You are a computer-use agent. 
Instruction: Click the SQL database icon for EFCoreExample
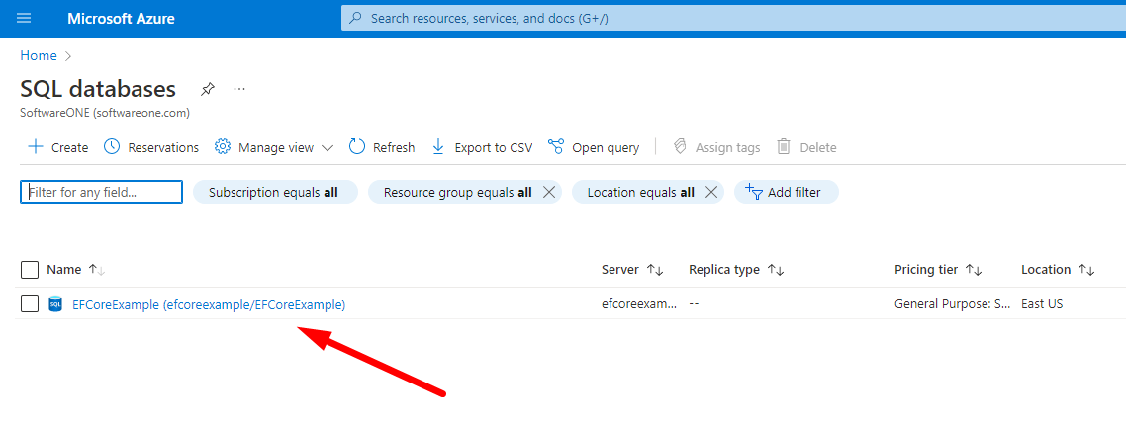(55, 304)
